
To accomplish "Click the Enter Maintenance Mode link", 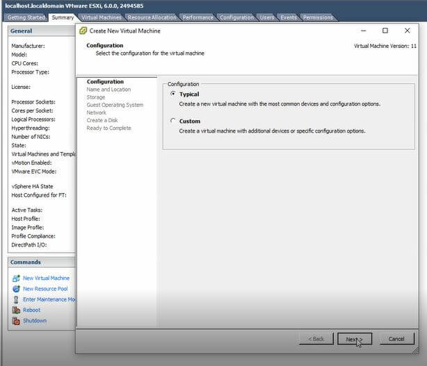I will pos(49,299).
